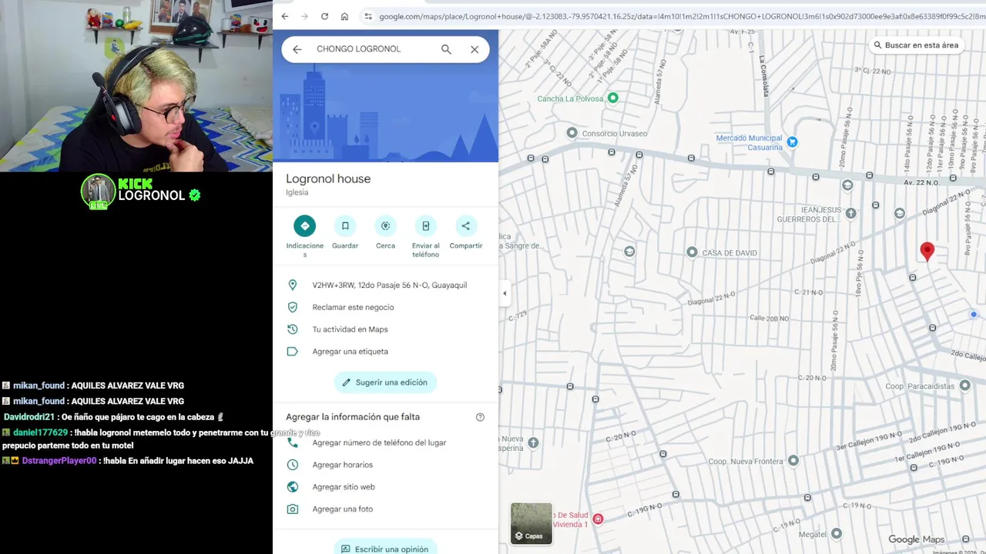Screen dimensions: 986x554
Task: Click IEANJESUS GUERREROS DEL church marker
Action: tap(850, 213)
